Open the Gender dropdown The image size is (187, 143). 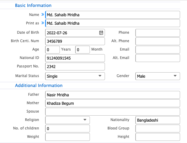pos(158,76)
